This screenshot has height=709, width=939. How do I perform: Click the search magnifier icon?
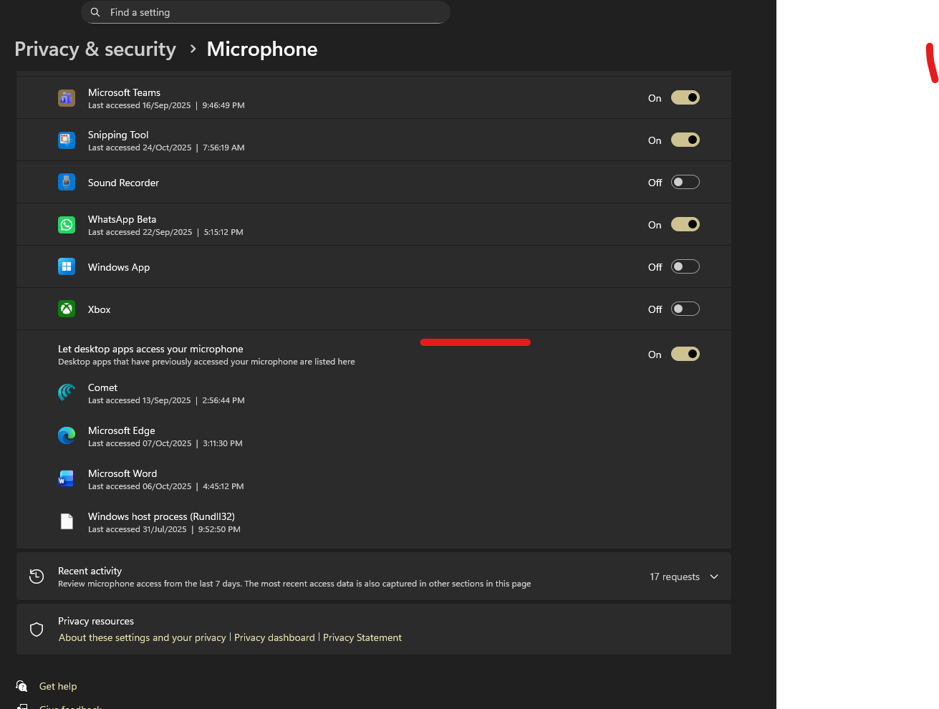(x=95, y=12)
